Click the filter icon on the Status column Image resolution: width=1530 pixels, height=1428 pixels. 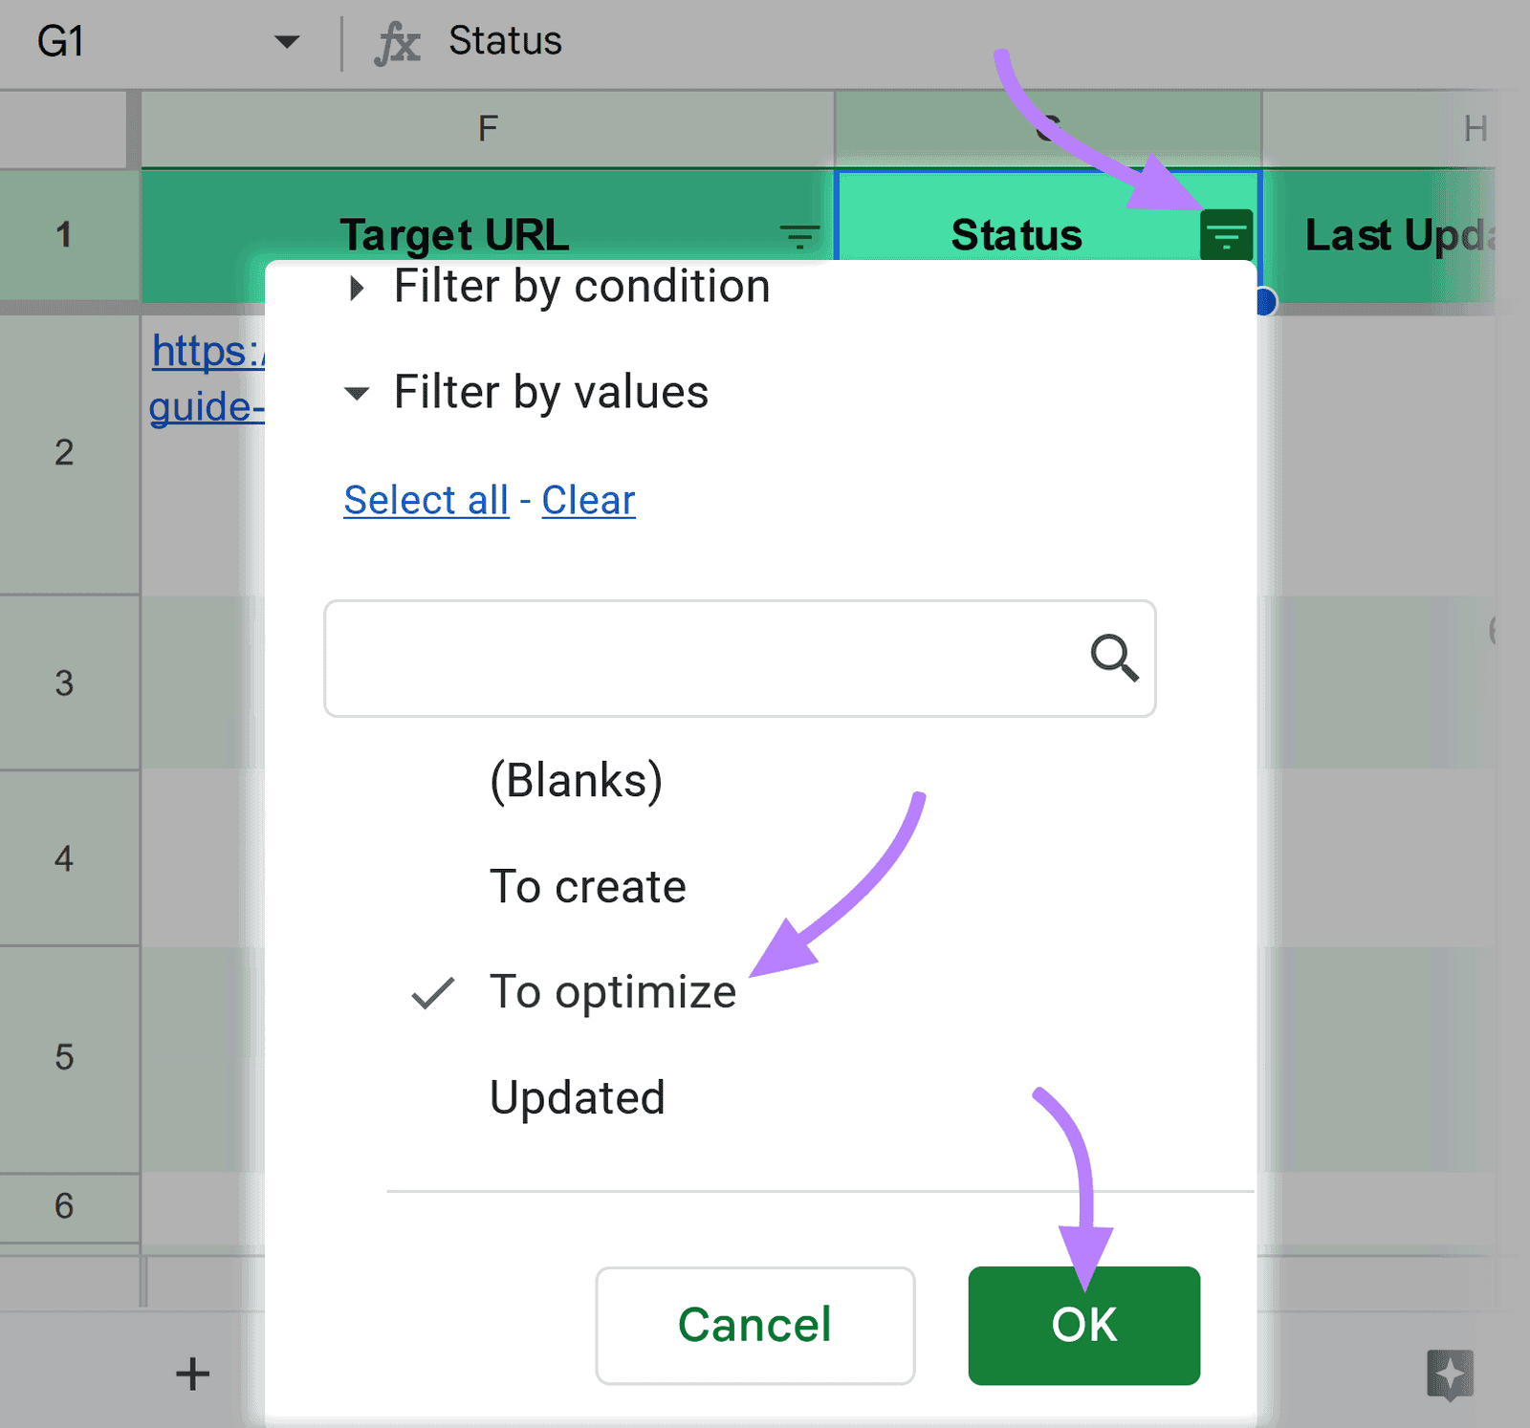click(1227, 235)
